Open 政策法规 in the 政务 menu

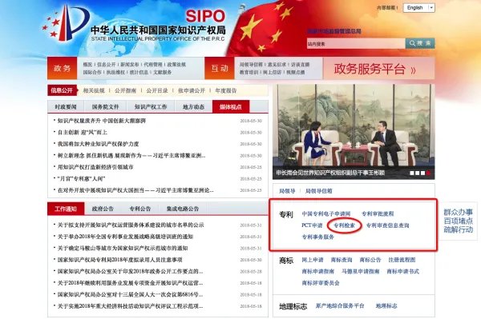[176, 65]
